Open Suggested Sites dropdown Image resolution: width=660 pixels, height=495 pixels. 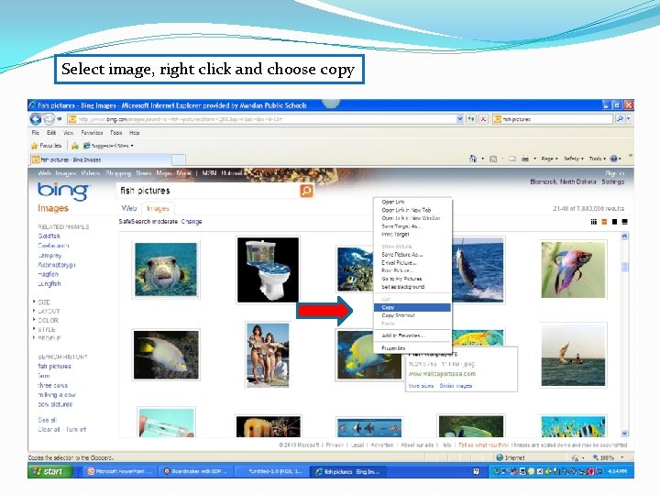pos(108,146)
